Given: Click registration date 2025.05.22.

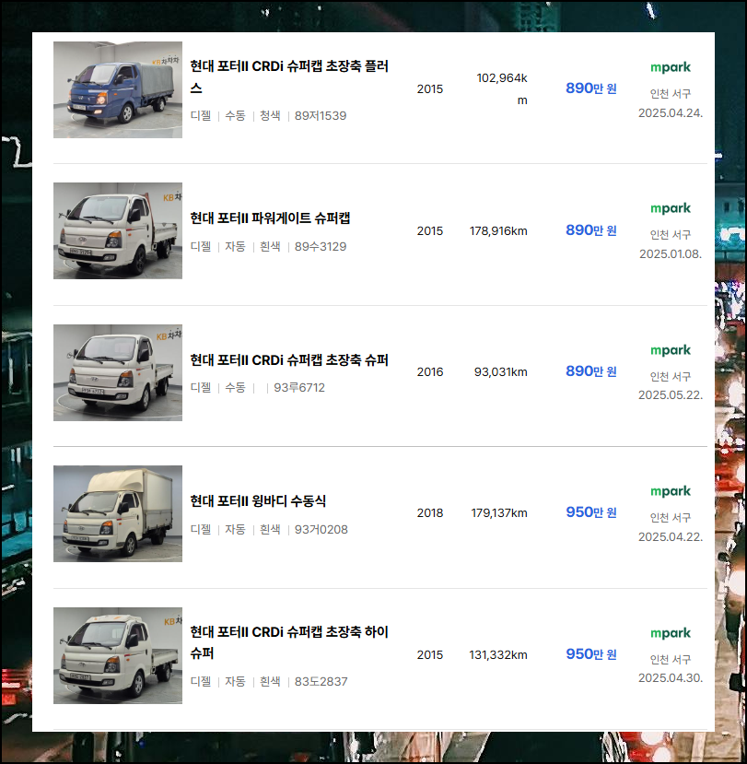Looking at the screenshot, I should click(671, 395).
